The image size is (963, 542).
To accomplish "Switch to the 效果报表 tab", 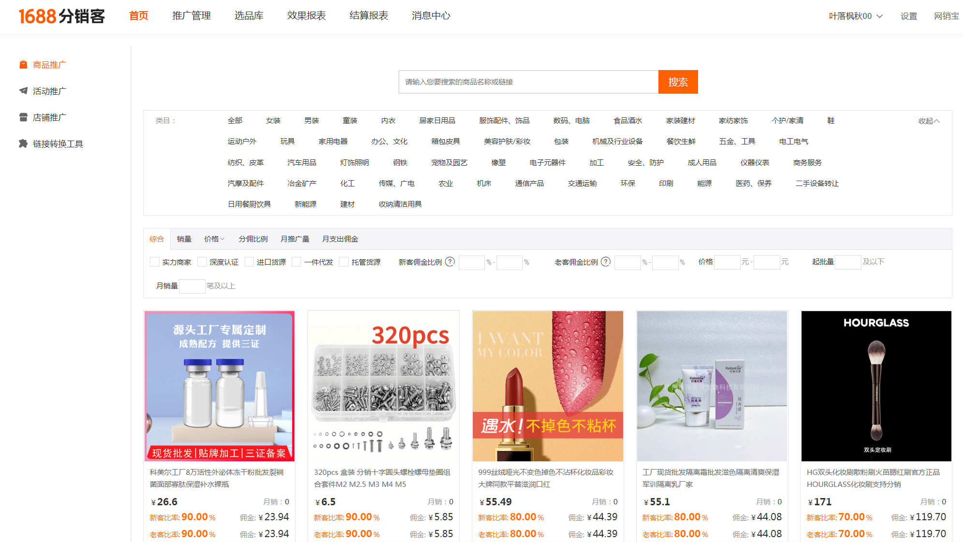I will pyautogui.click(x=306, y=15).
